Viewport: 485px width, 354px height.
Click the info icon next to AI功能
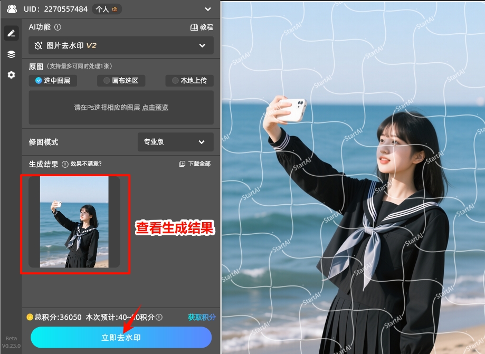click(56, 27)
